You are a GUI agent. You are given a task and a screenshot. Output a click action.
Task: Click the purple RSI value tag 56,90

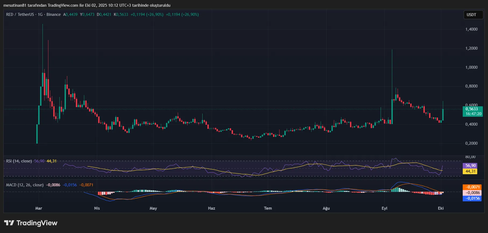(470, 166)
